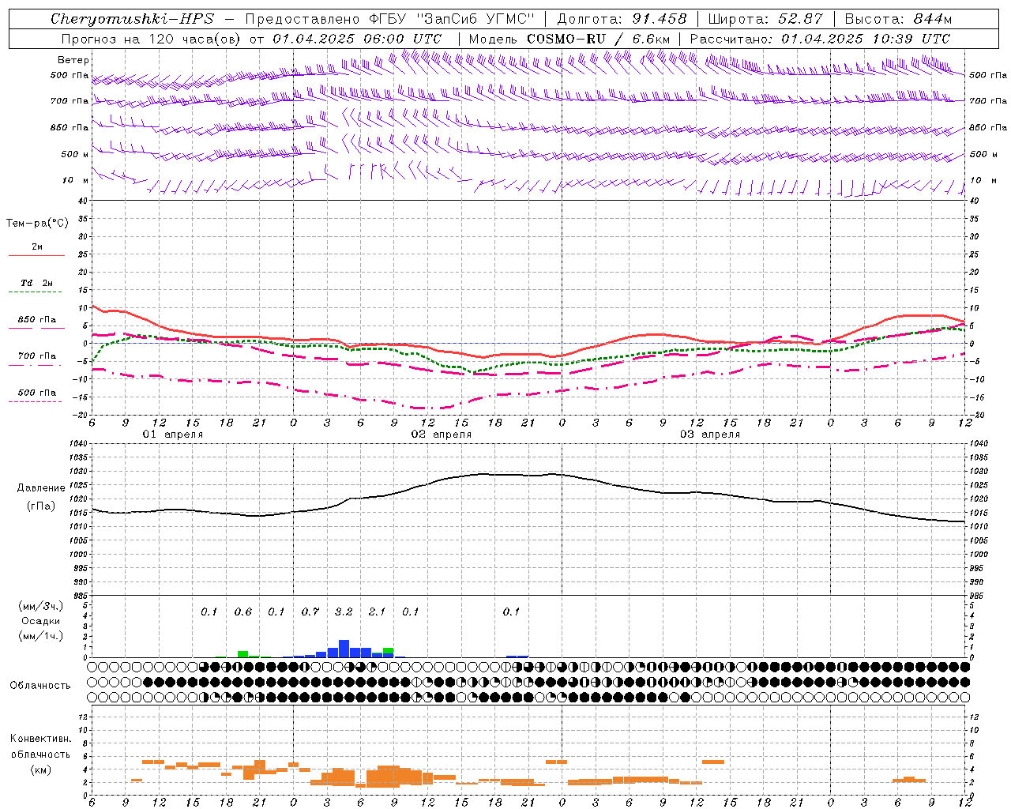This screenshot has width=1011, height=809.
Task: Click the 'COSMO-RU / 6.6км' model label
Action: [599, 39]
